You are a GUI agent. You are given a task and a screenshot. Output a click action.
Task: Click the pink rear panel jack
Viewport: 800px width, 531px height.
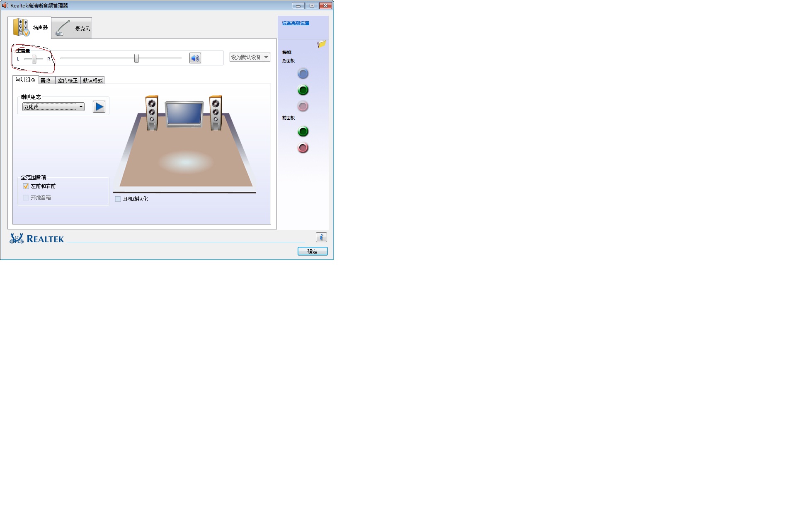coord(303,106)
